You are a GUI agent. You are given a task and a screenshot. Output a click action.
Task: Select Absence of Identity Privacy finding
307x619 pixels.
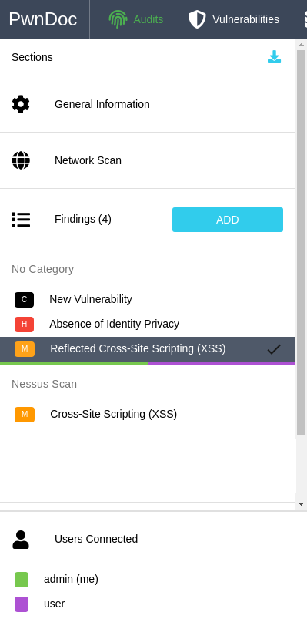[x=148, y=324]
